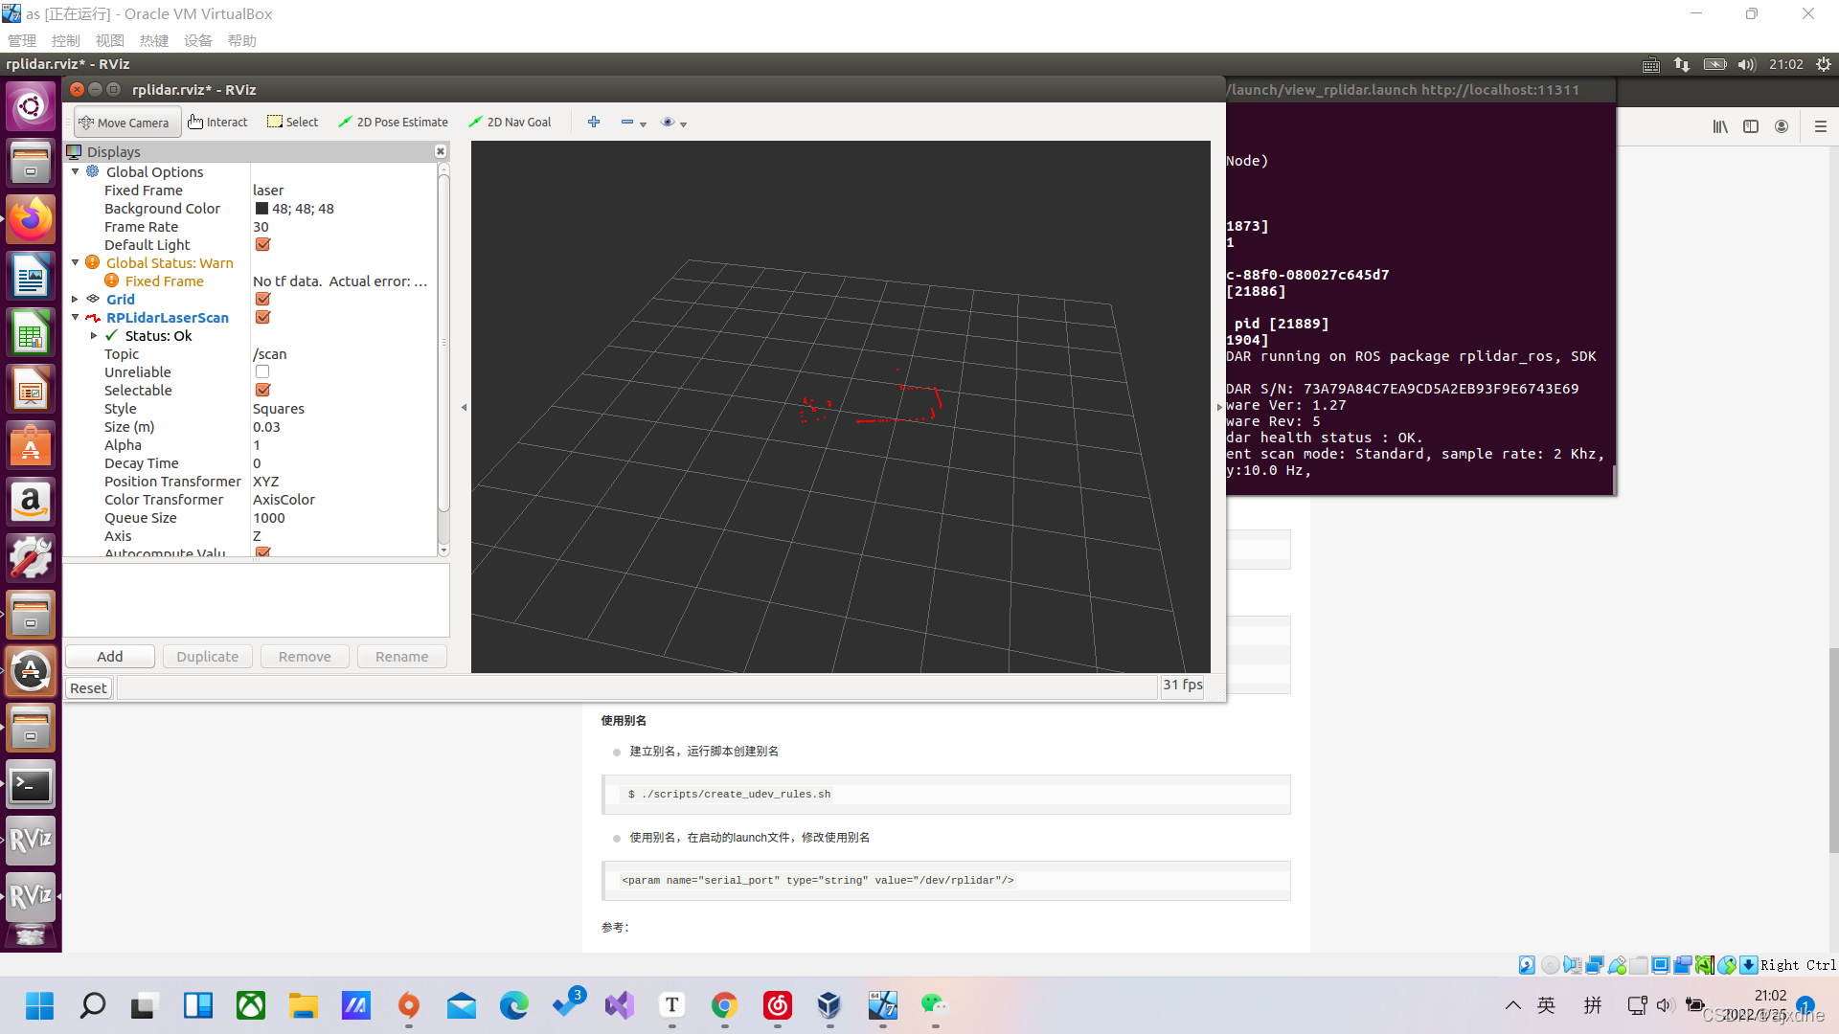
Task: Open the 设备 menu in VirtualBox
Action: tap(198, 40)
